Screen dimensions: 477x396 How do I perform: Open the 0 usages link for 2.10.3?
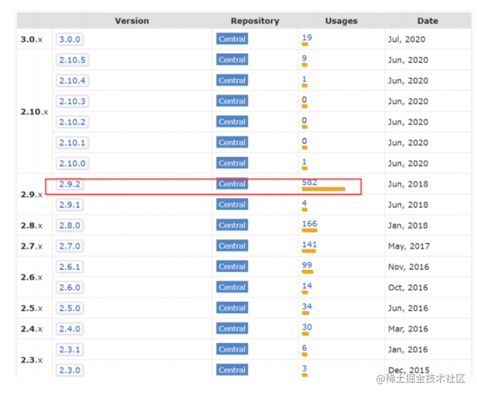[304, 100]
